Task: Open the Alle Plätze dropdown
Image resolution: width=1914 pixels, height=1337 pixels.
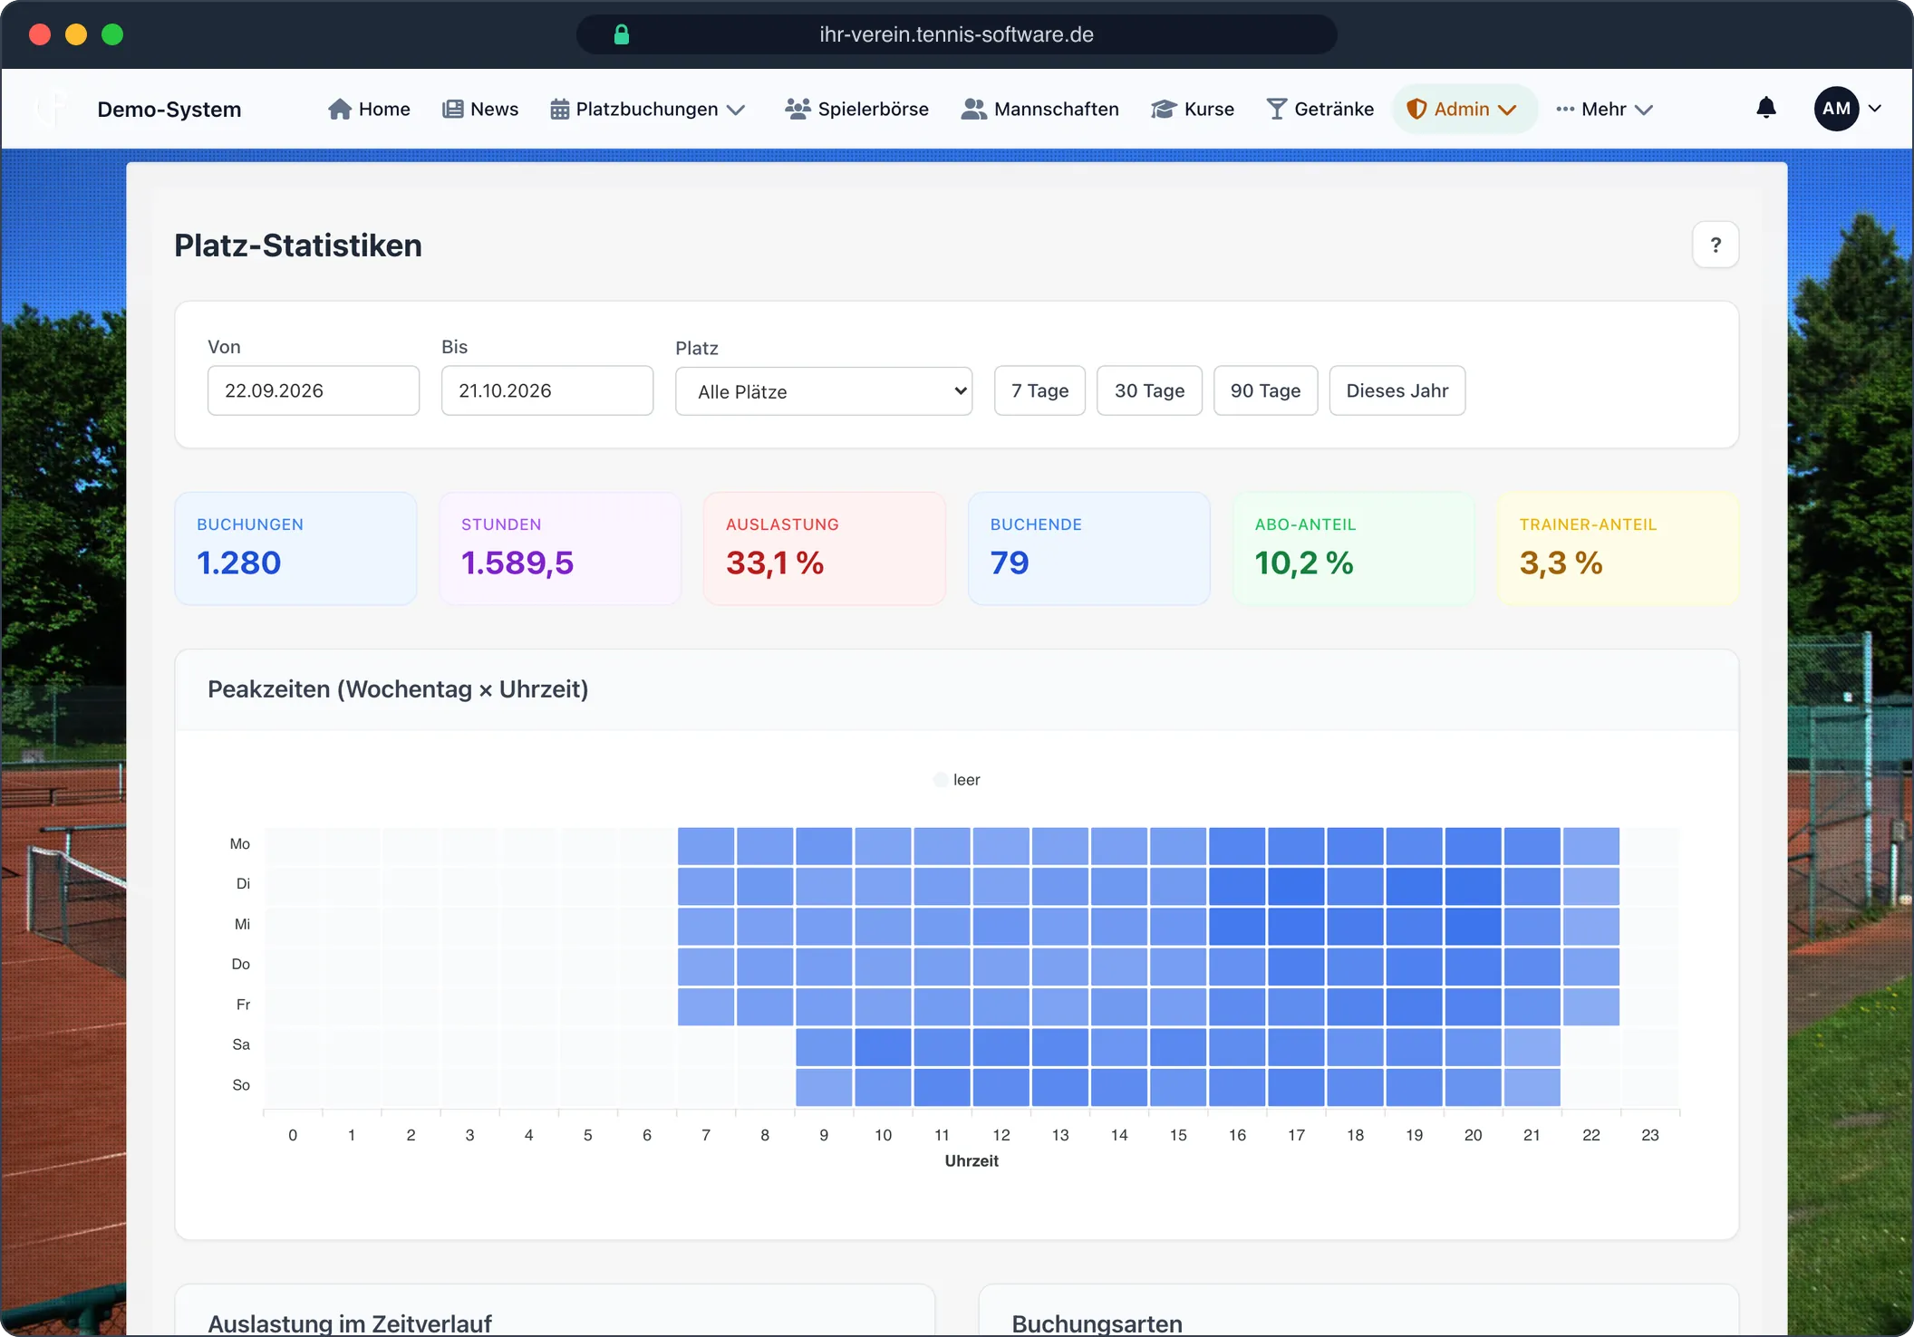Action: (x=824, y=391)
